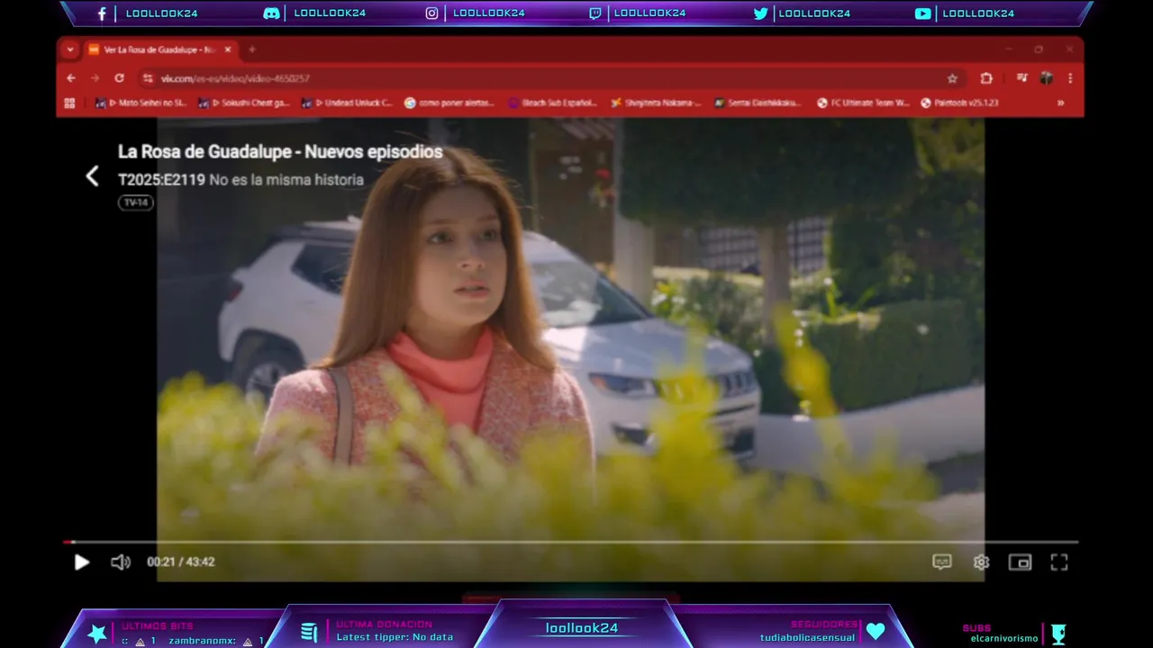
Task: Open the FC Ultimate Team bookmark
Action: coord(863,103)
